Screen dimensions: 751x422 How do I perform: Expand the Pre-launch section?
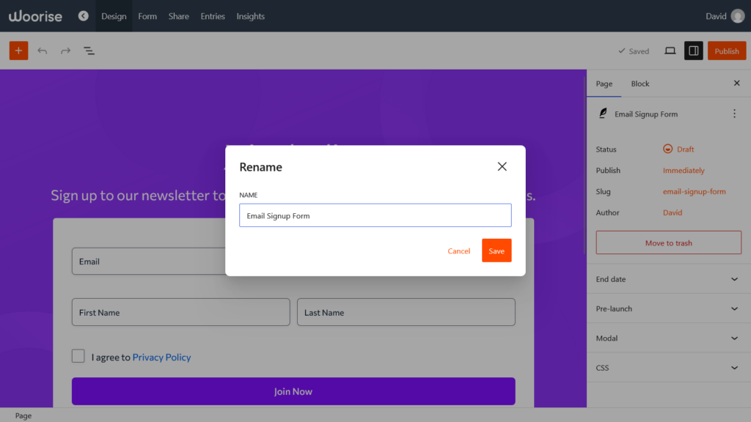[669, 308]
